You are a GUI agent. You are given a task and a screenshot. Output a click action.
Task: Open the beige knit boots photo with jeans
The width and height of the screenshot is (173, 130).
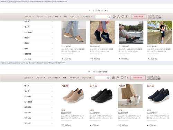click(x=74, y=32)
